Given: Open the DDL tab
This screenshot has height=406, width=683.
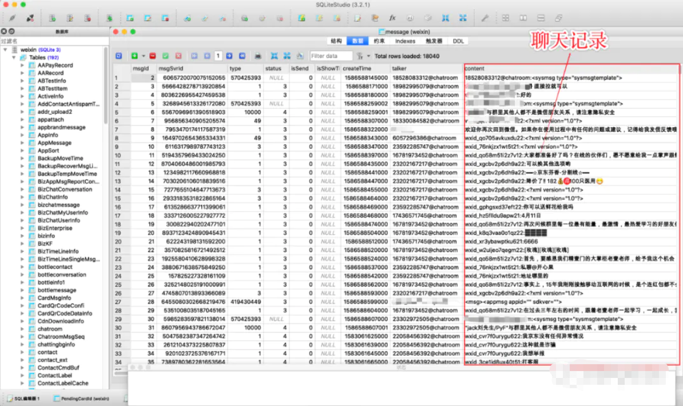Looking at the screenshot, I should (x=458, y=41).
